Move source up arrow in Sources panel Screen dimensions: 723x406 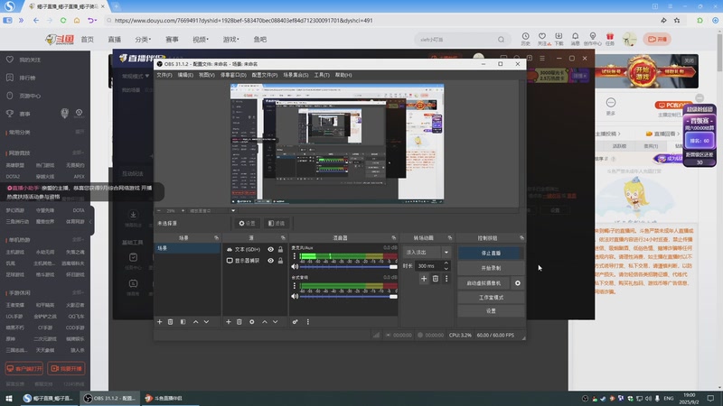tap(264, 322)
